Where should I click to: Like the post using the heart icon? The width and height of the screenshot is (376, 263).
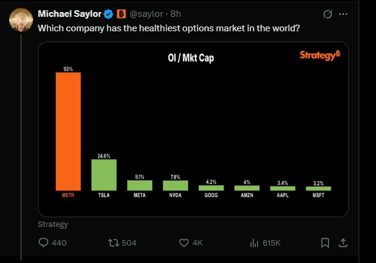[184, 243]
